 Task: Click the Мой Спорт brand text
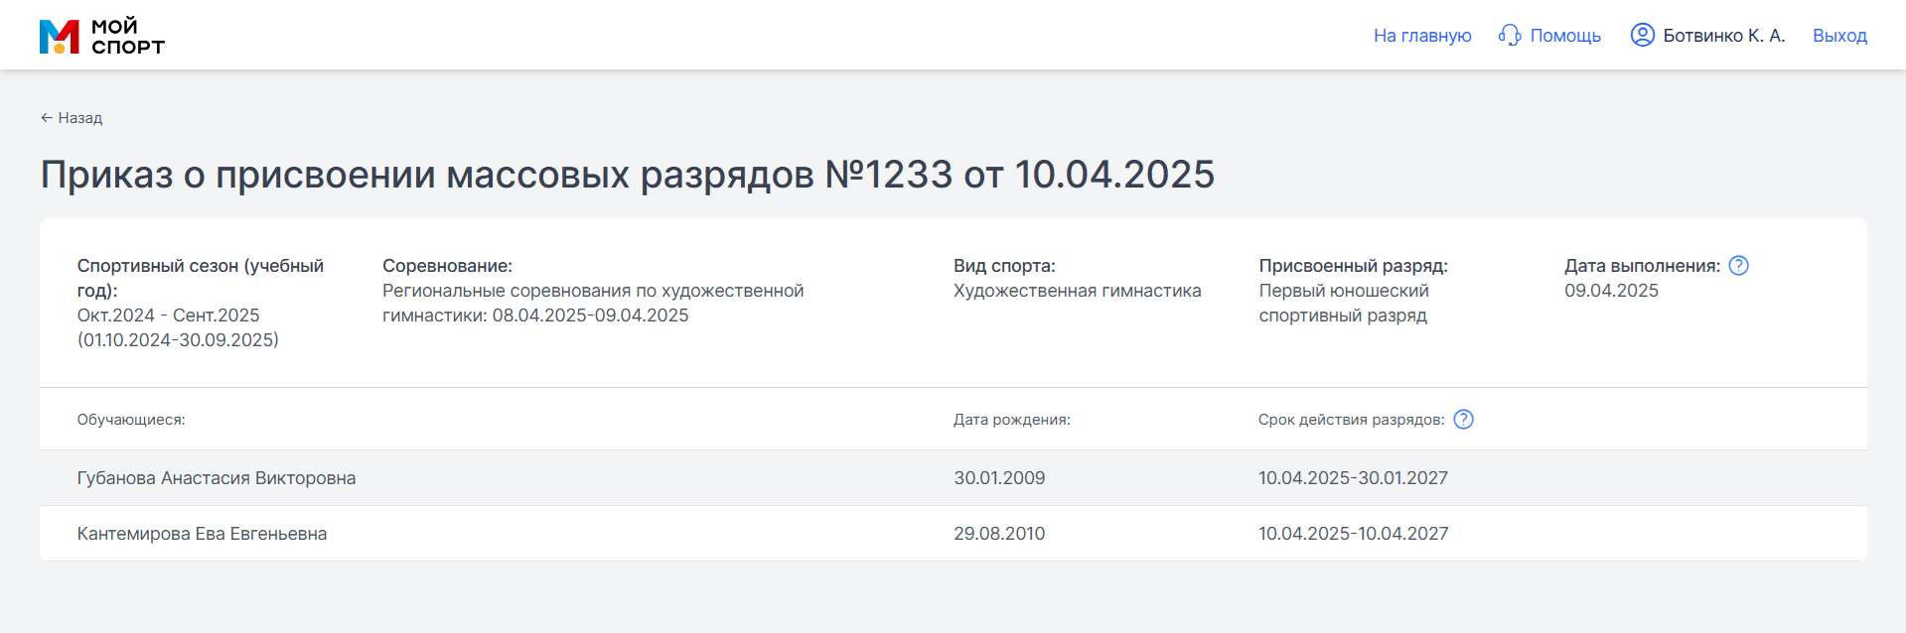pyautogui.click(x=128, y=37)
